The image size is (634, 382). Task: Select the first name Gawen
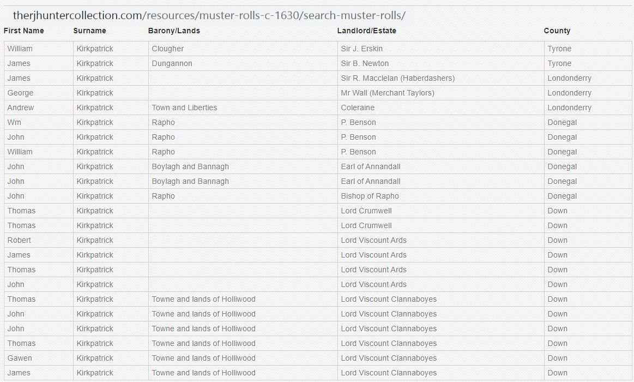20,358
